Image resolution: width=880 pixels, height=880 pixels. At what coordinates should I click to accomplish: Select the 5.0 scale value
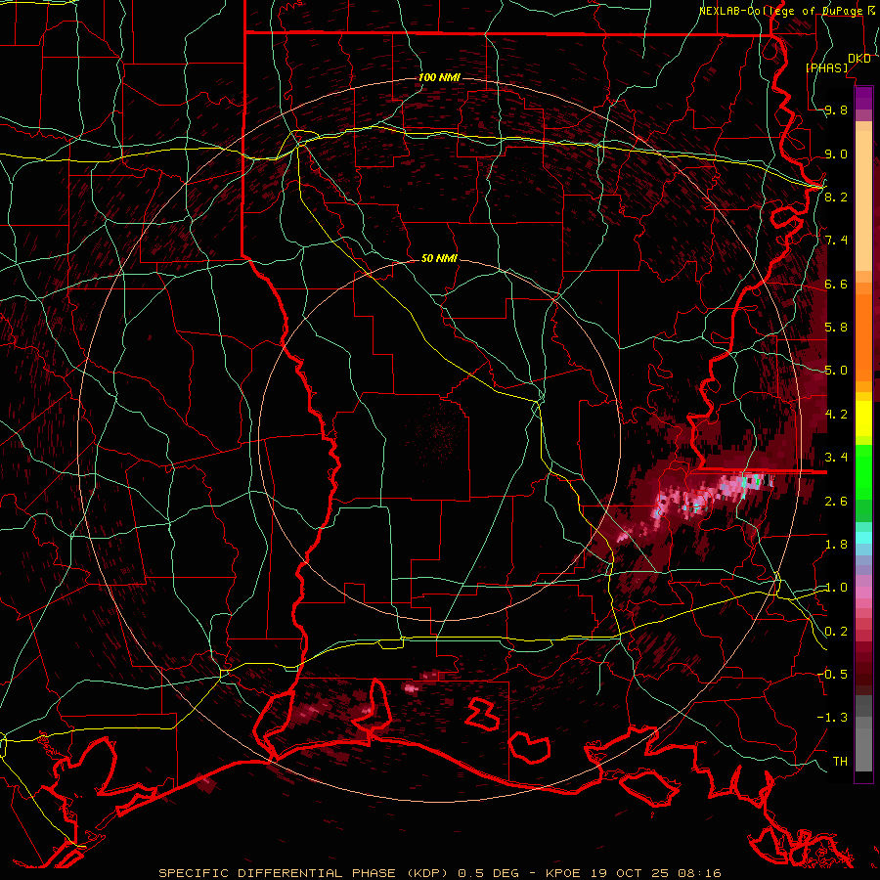[x=836, y=371]
